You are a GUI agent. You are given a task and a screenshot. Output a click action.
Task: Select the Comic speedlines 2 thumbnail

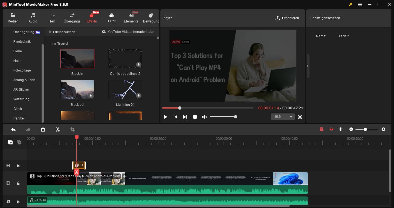125,59
